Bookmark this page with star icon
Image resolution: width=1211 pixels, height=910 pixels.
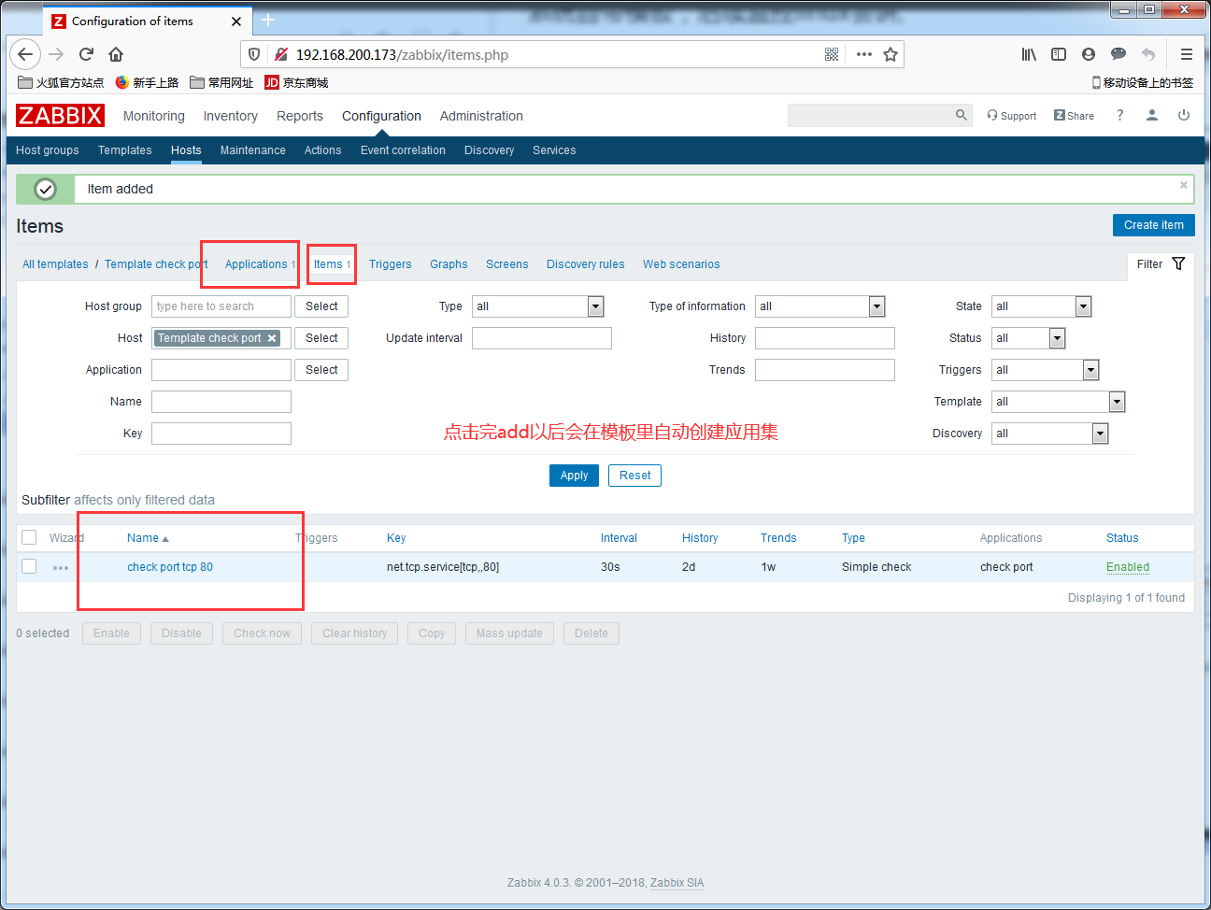click(890, 54)
